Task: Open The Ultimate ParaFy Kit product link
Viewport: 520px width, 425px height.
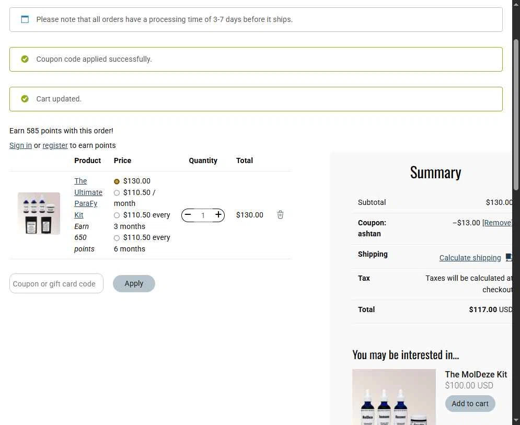Action: tap(88, 198)
